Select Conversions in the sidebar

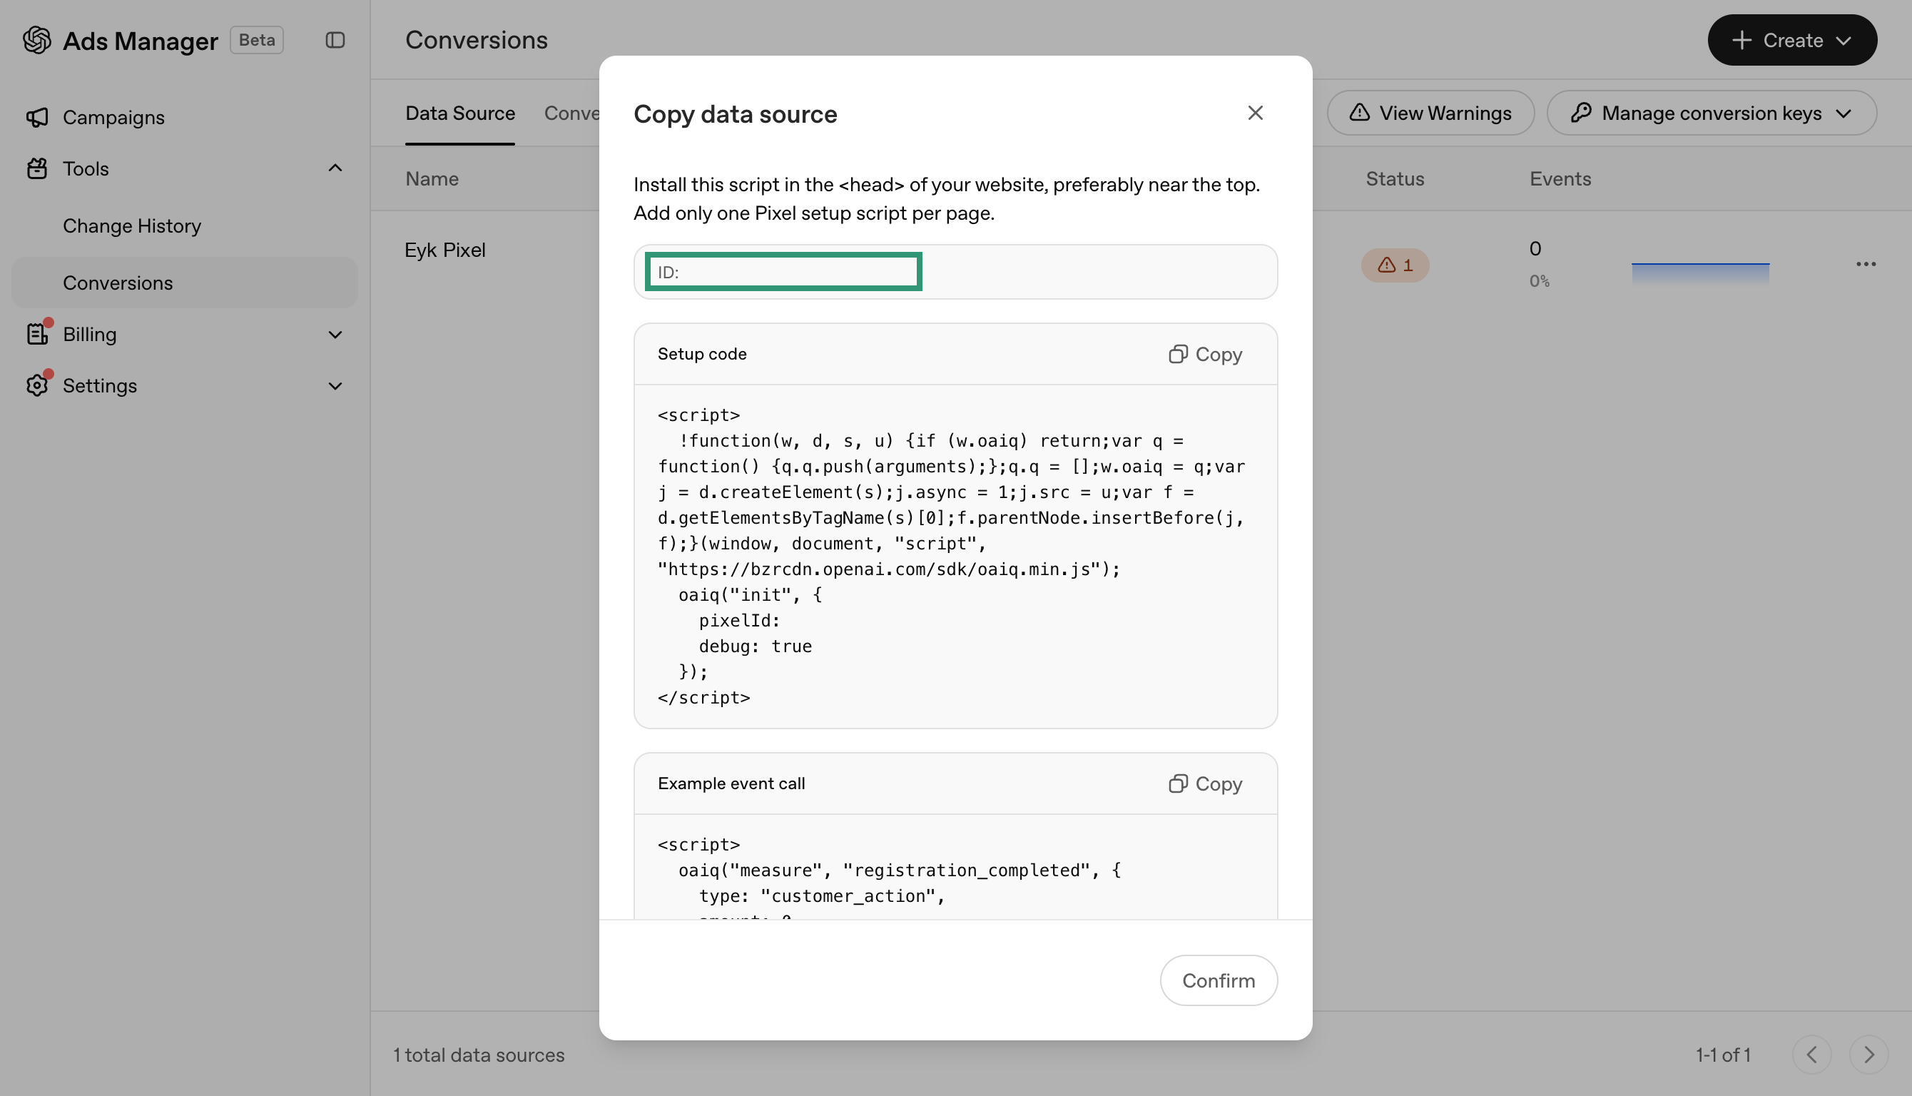pyautogui.click(x=184, y=283)
